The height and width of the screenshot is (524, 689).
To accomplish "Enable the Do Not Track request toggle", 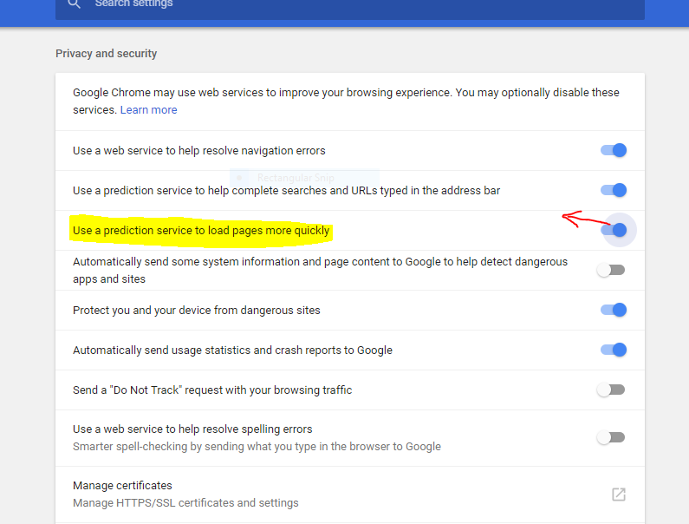I will (x=610, y=390).
